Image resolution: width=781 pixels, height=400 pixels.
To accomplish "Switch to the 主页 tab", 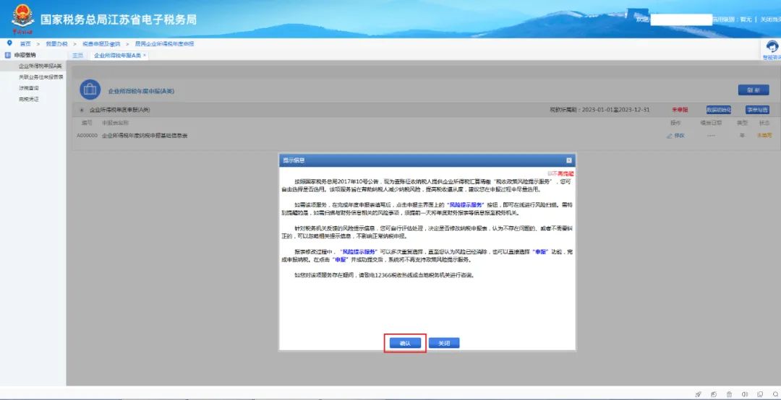I will (77, 55).
